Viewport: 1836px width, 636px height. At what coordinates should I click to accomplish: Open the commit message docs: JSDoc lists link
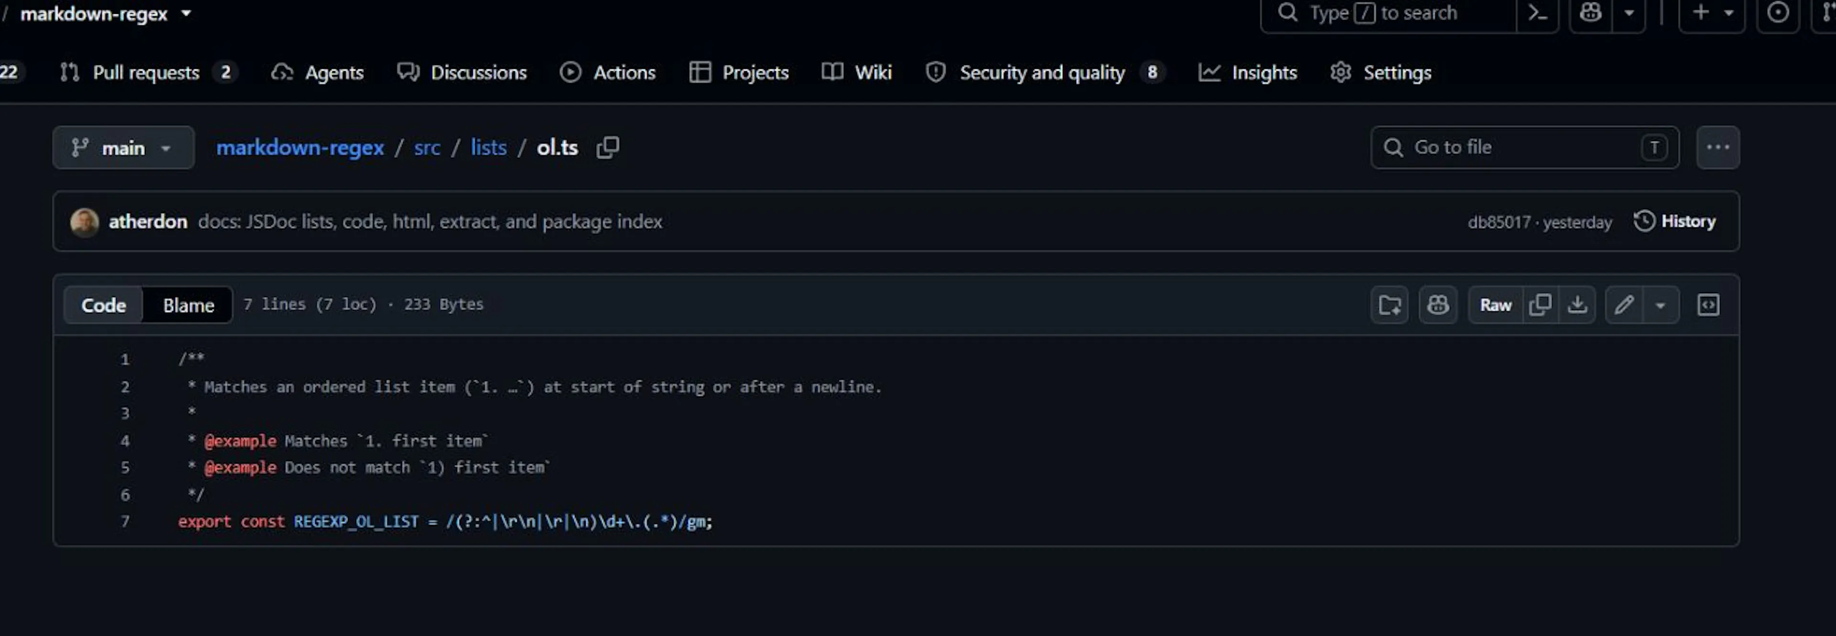430,222
